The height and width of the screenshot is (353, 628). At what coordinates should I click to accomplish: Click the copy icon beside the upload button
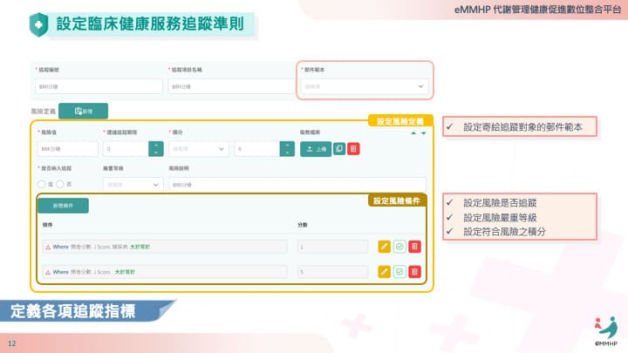tap(340, 149)
